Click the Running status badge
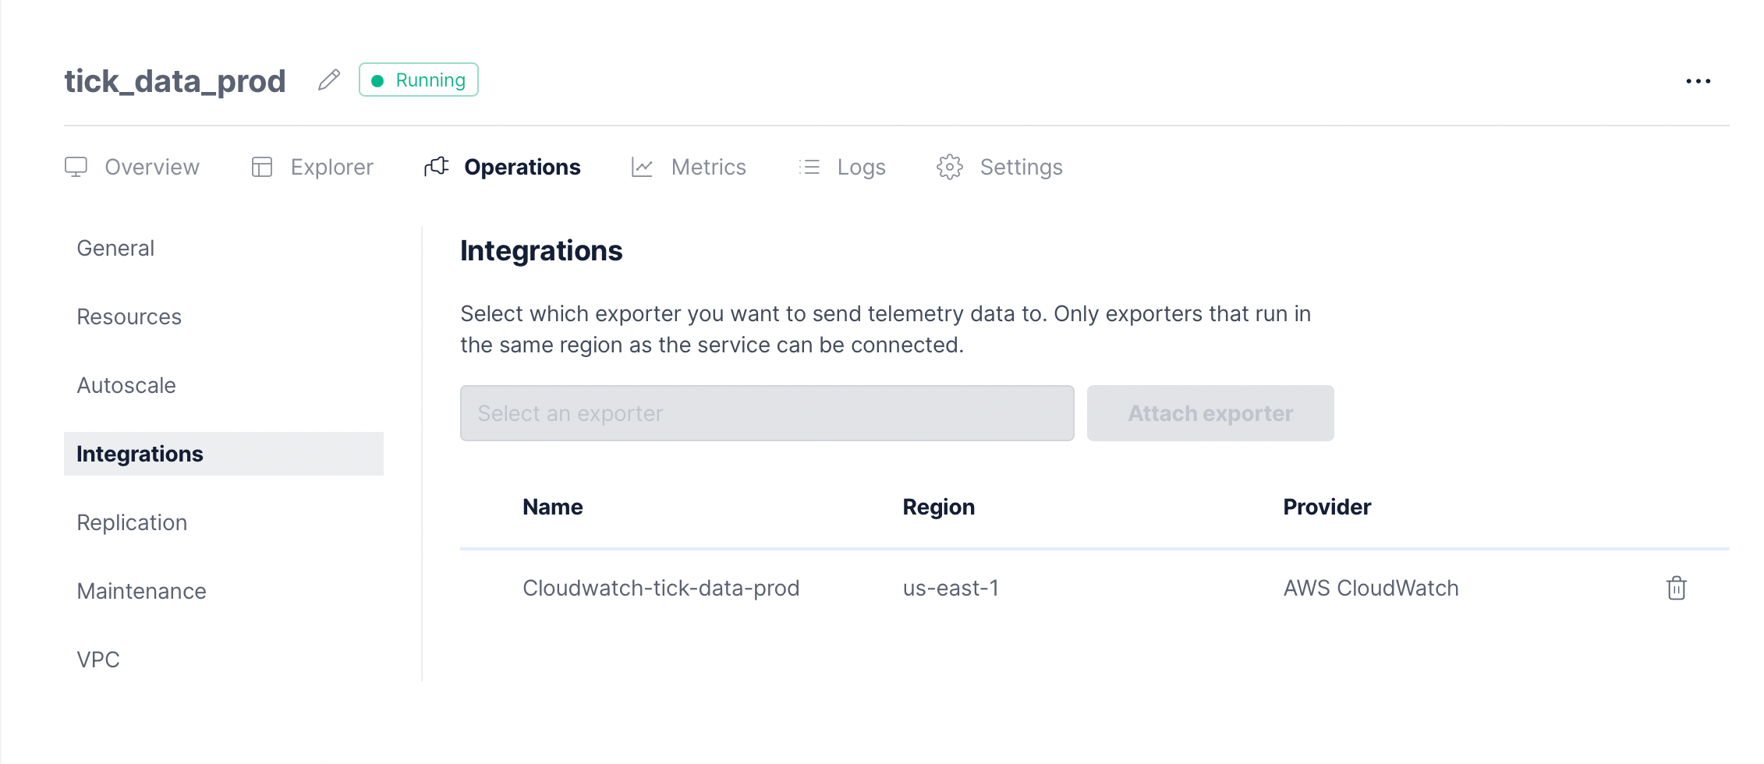The width and height of the screenshot is (1764, 764). pyautogui.click(x=419, y=80)
